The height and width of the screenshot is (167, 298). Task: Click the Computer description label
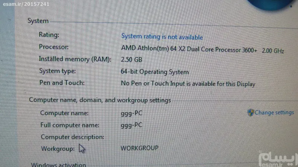tap(72, 137)
